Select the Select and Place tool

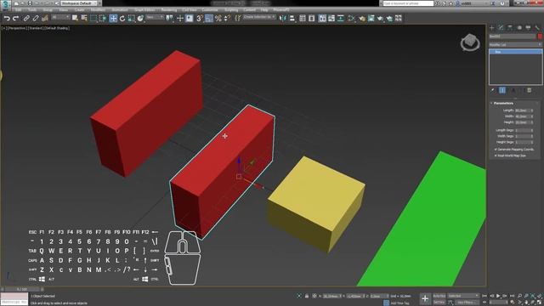[140, 19]
